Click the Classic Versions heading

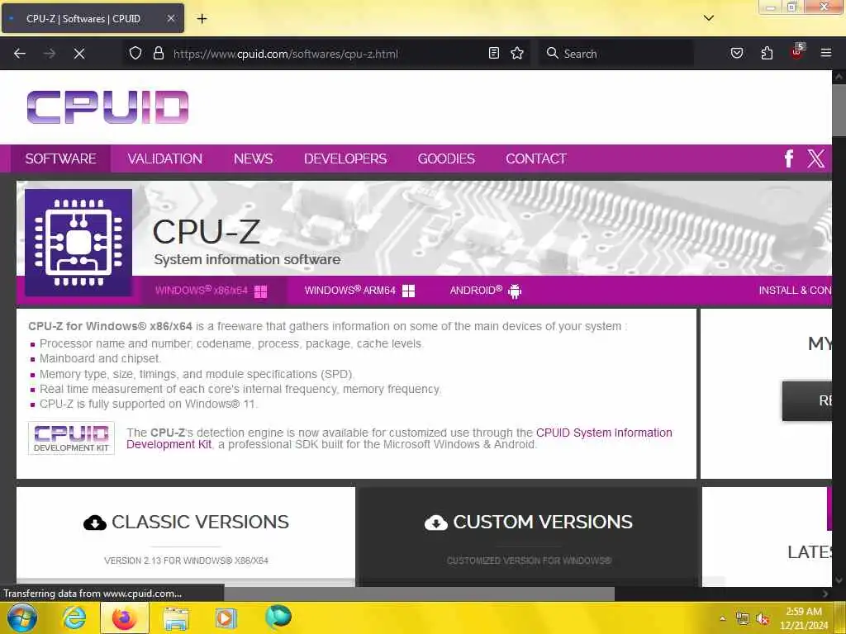[x=200, y=522]
